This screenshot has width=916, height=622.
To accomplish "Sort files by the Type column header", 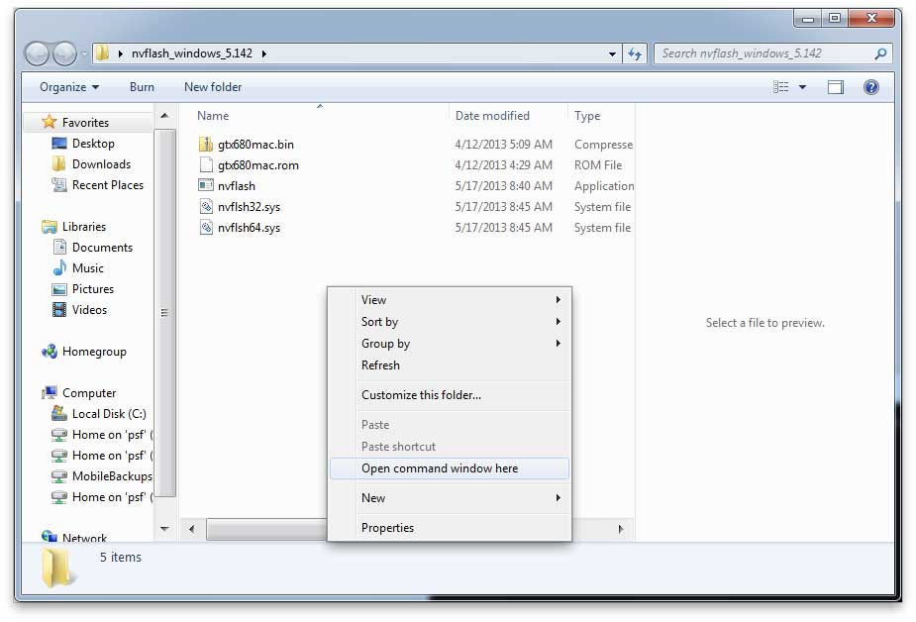I will 602,116.
